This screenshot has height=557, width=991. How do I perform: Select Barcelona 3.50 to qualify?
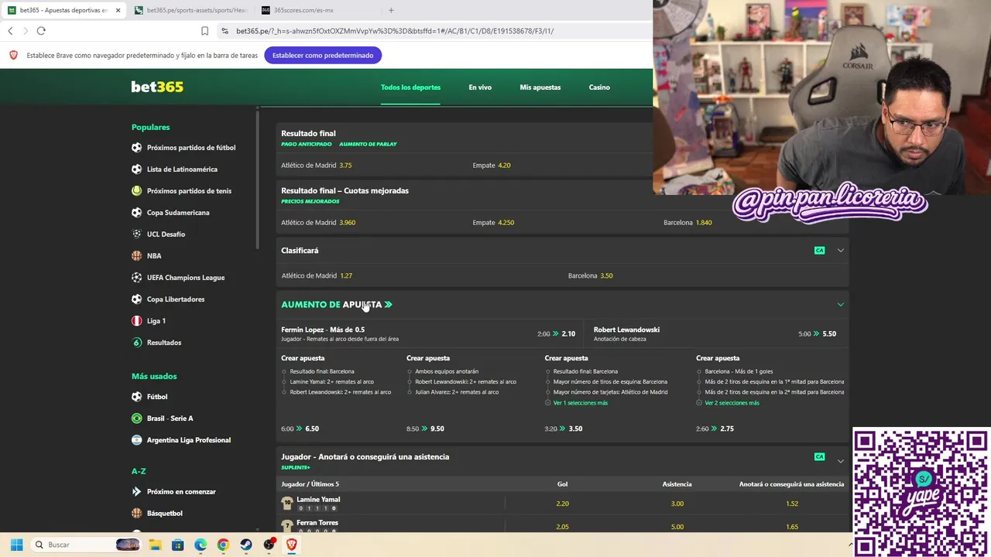pyautogui.click(x=591, y=276)
